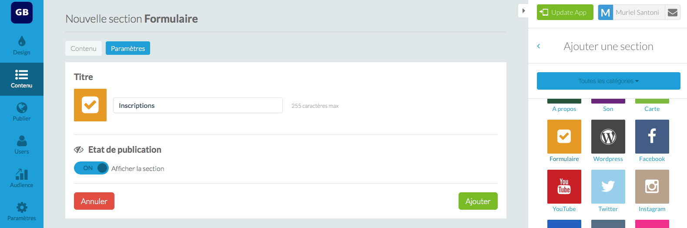The image size is (687, 228).
Task: Open the Design section in sidebar
Action: pos(22,46)
